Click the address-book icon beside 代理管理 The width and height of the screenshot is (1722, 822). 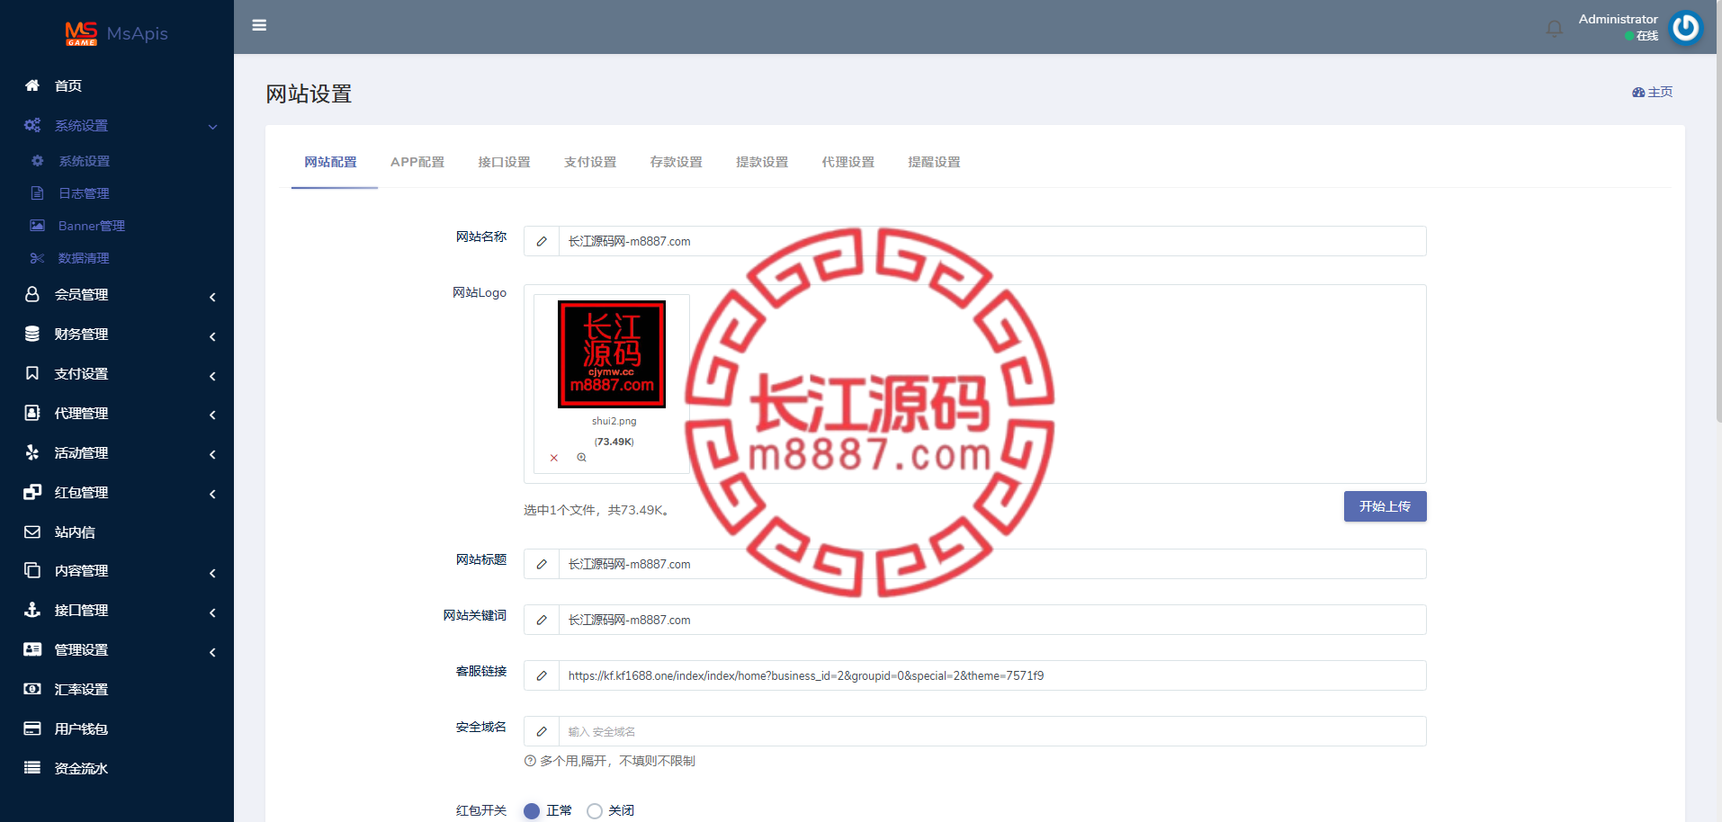pyautogui.click(x=32, y=413)
